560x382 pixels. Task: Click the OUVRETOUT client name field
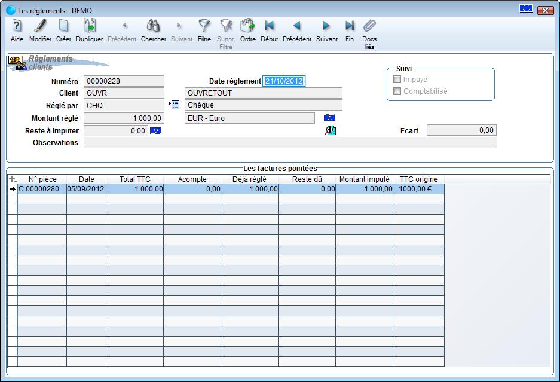(x=263, y=93)
